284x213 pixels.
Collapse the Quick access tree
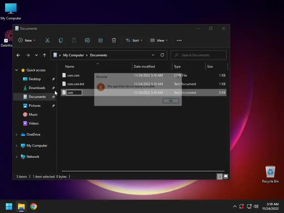(16, 70)
